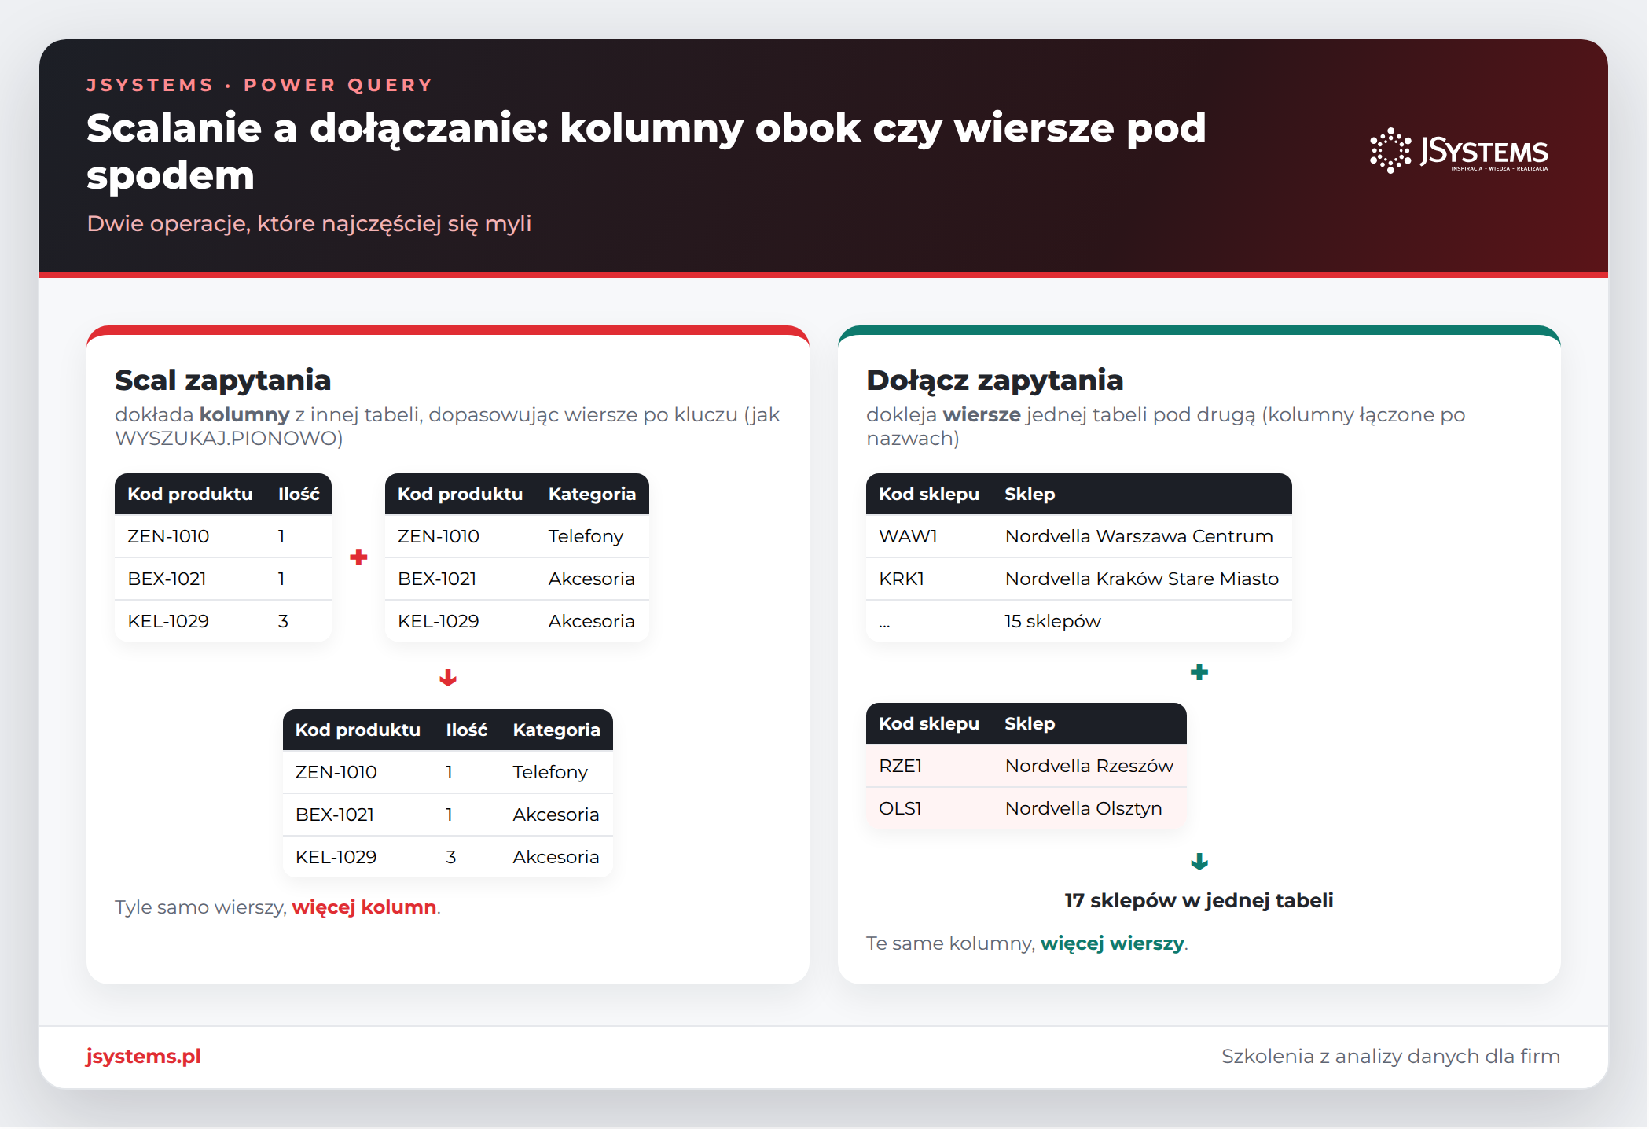Click the 'Ilość' header in the merged result table

tap(467, 730)
